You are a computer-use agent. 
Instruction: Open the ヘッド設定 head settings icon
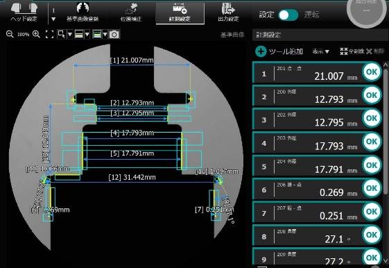[x=24, y=12]
